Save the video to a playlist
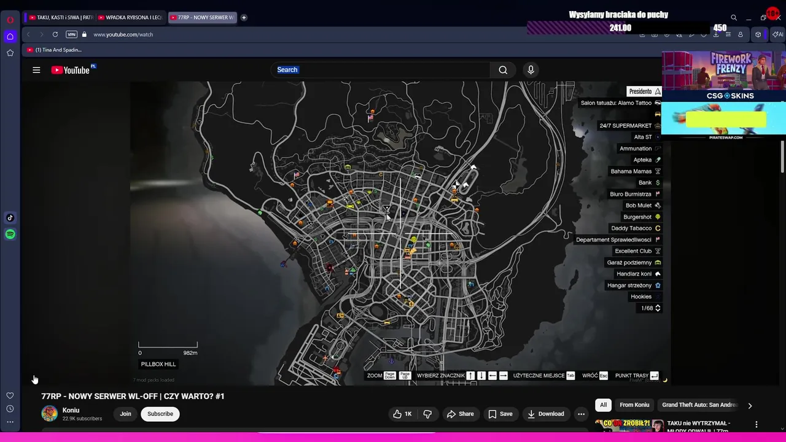 500,414
